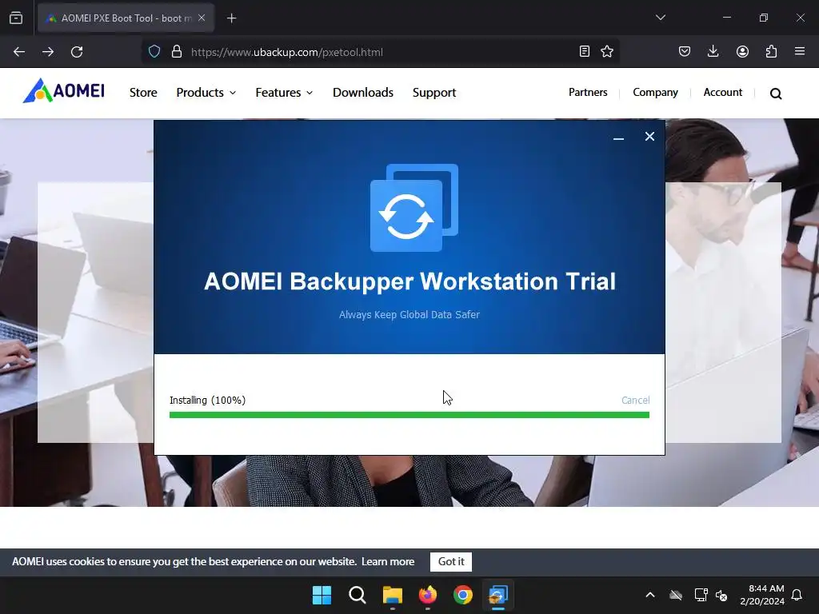
Task: Select the AOMEI installer taskbar icon
Action: [x=497, y=595]
